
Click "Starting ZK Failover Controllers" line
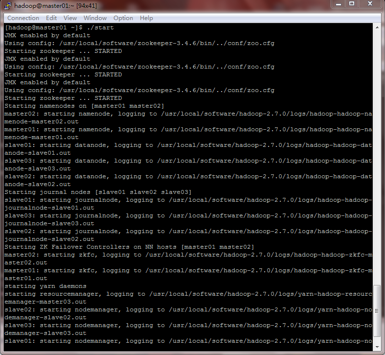[x=129, y=247]
